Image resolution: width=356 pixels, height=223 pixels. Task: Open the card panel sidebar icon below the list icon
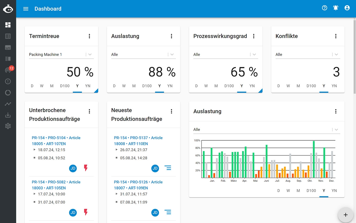click(x=8, y=48)
